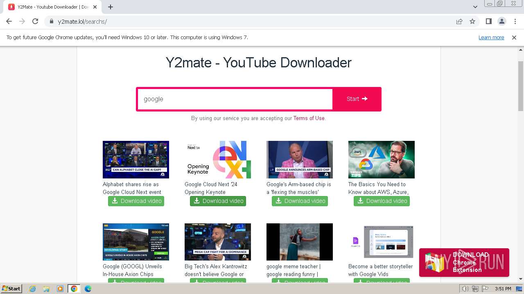Launch Microsoft Edge from the taskbar
This screenshot has height=294, width=524.
88,289
